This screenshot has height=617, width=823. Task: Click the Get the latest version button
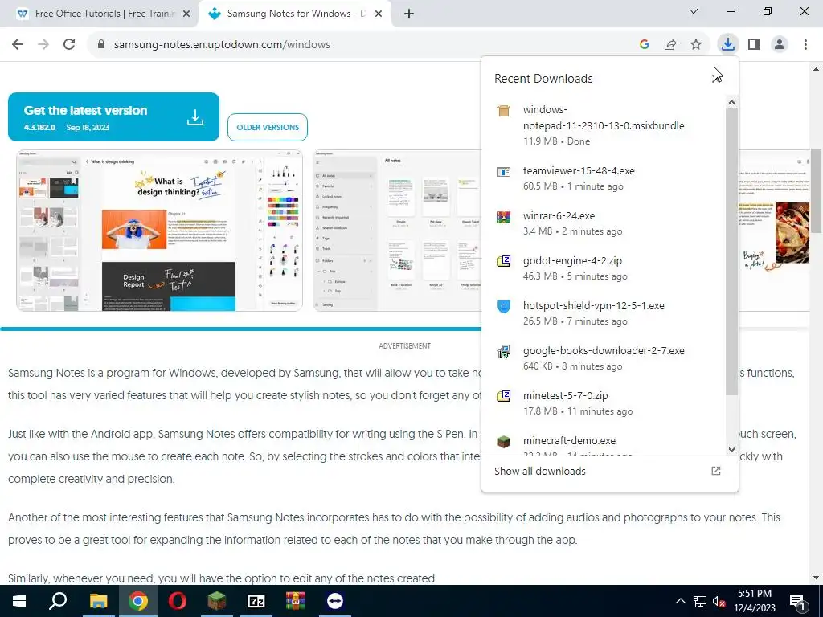coord(113,117)
